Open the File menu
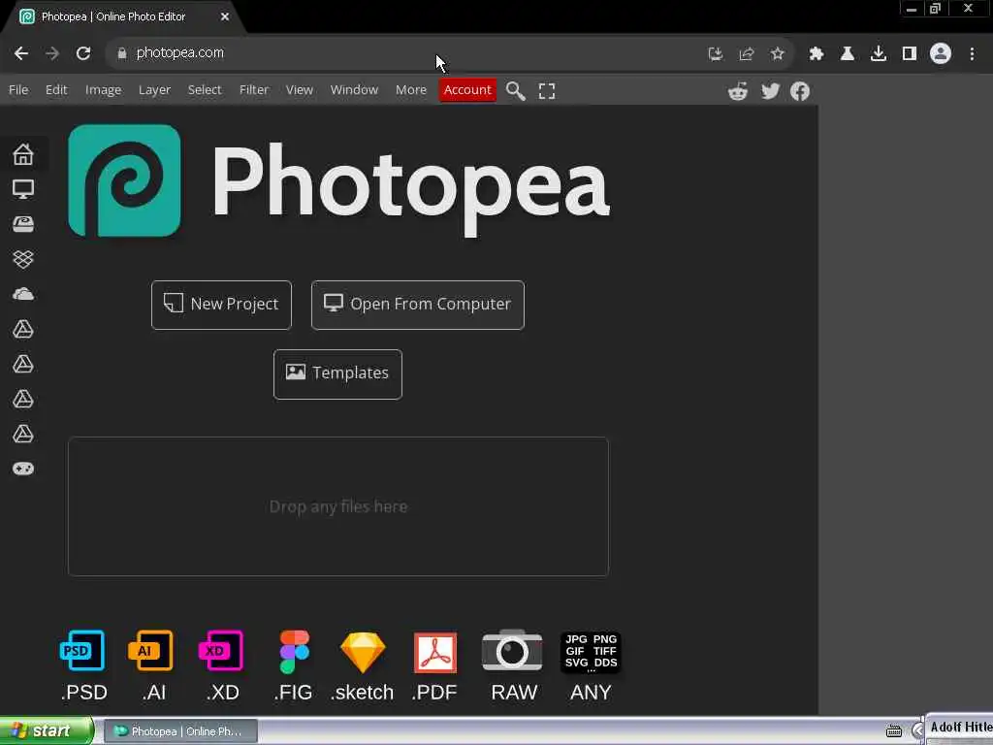This screenshot has width=993, height=745. click(18, 90)
